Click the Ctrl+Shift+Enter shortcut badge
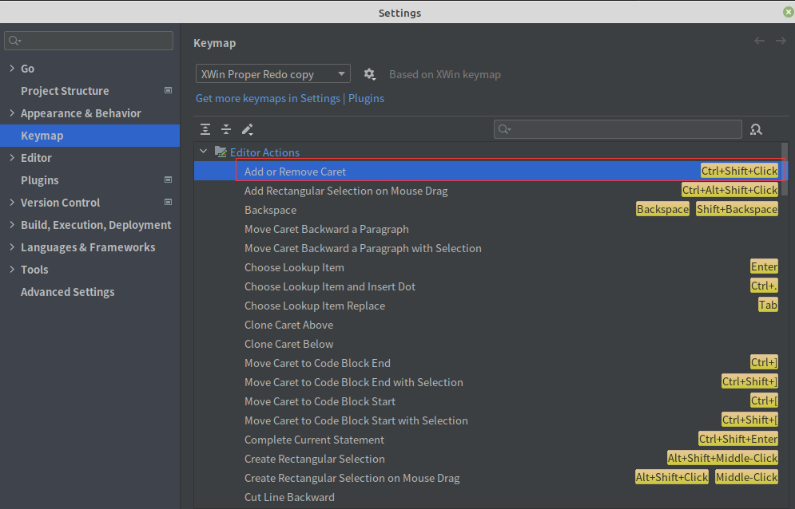The image size is (795, 509). click(737, 439)
